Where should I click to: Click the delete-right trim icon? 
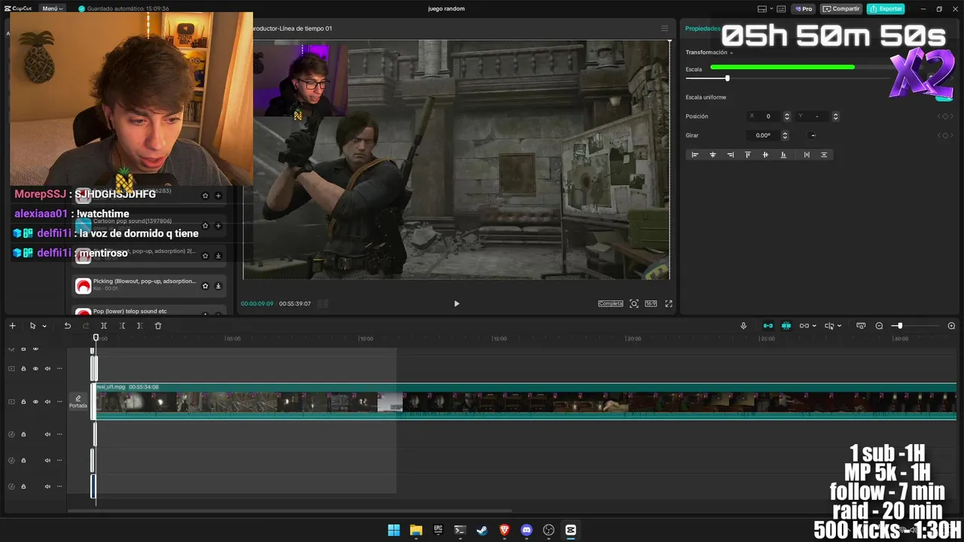[139, 326]
